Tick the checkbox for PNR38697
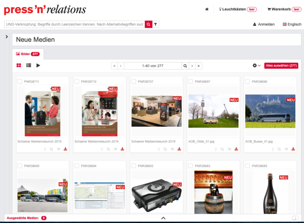This screenshot has width=304, height=223. [190, 81]
